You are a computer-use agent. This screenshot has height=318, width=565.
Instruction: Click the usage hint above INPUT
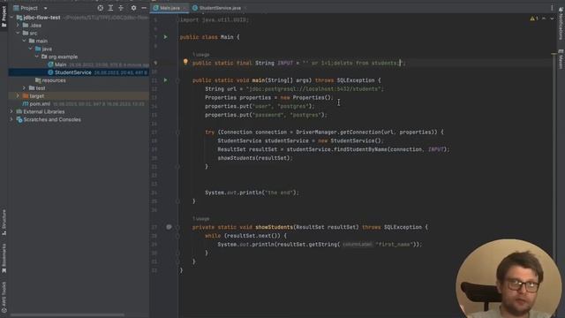pos(200,55)
